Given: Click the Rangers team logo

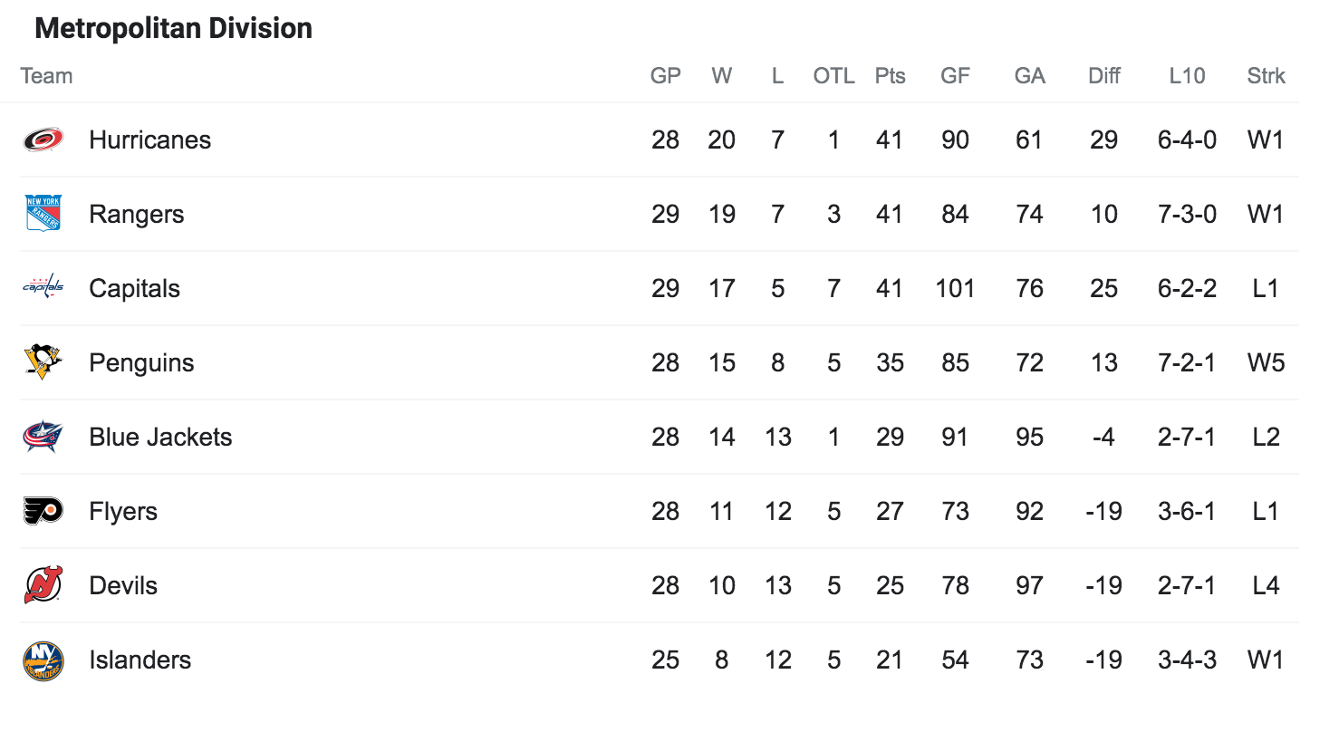Looking at the screenshot, I should [43, 214].
